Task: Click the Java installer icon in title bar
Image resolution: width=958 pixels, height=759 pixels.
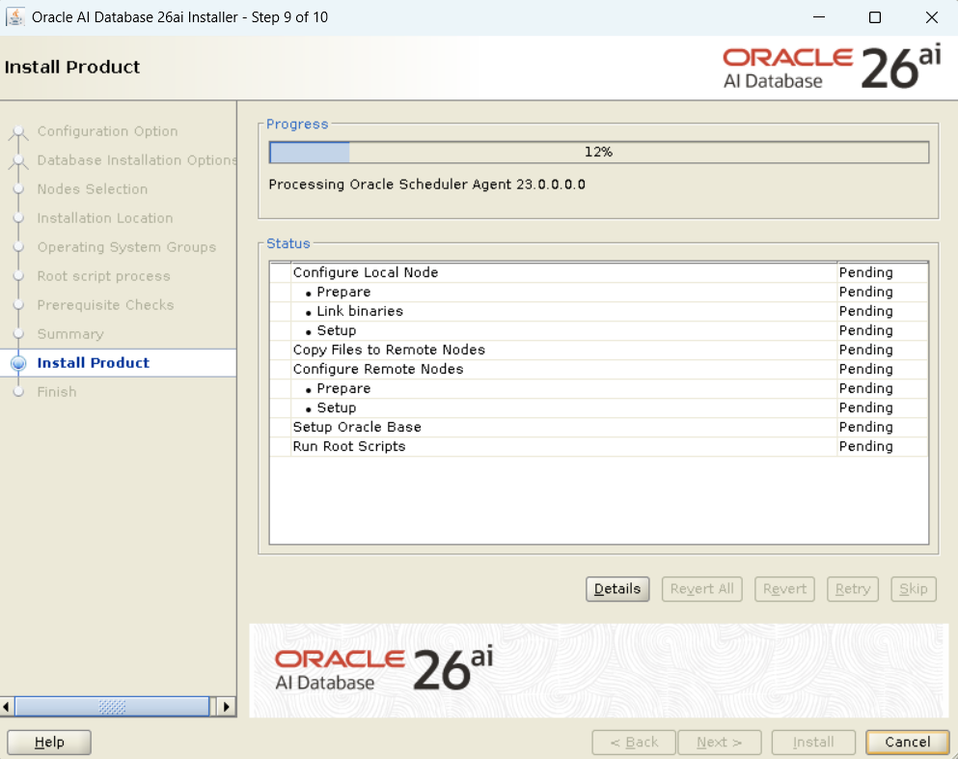Action: coord(15,17)
